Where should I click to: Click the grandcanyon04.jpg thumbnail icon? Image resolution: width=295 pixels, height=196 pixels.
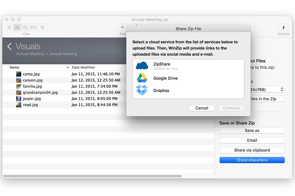pos(19,93)
